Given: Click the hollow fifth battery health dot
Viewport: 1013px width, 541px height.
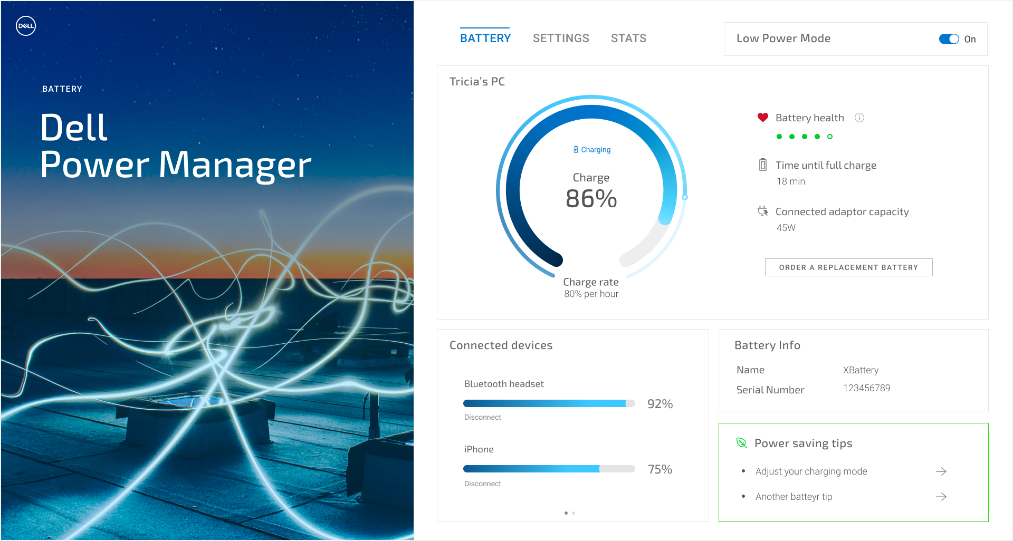Looking at the screenshot, I should click(830, 137).
